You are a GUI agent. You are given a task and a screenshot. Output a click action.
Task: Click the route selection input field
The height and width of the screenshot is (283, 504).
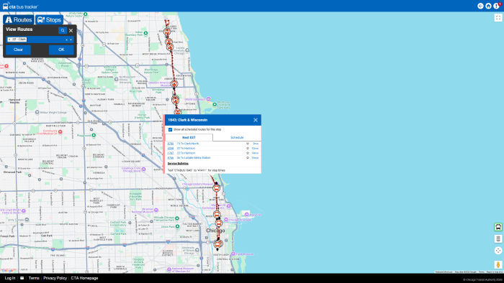click(40, 40)
